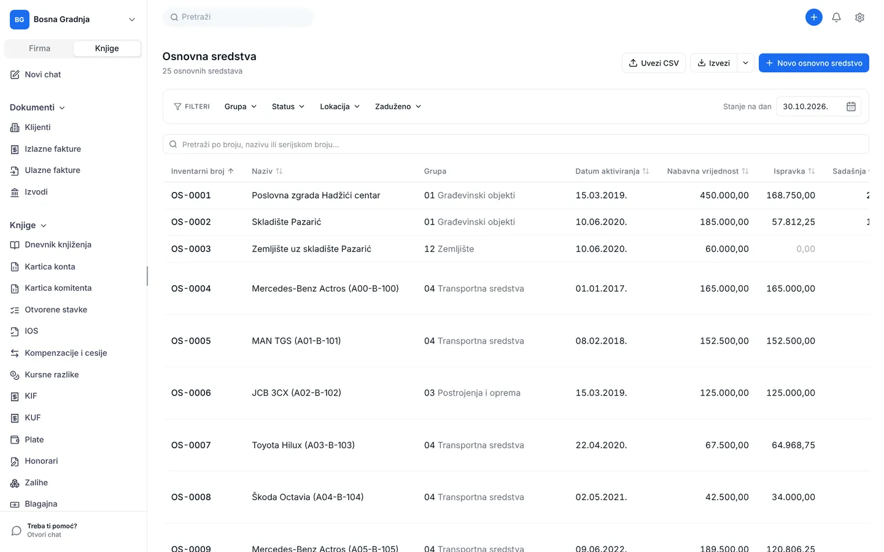Image resolution: width=884 pixels, height=552 pixels.
Task: Sort by Datum aktiviranja column
Action: click(646, 171)
